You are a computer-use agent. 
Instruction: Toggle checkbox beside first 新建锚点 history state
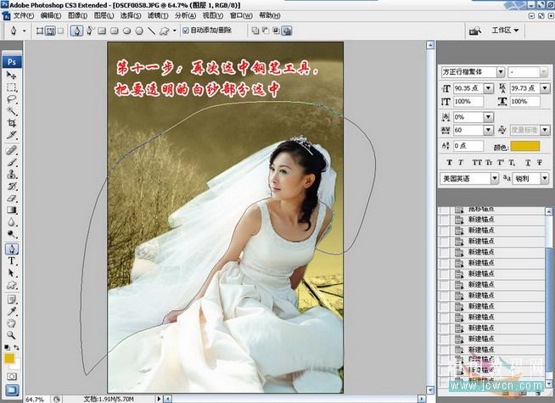(444, 219)
